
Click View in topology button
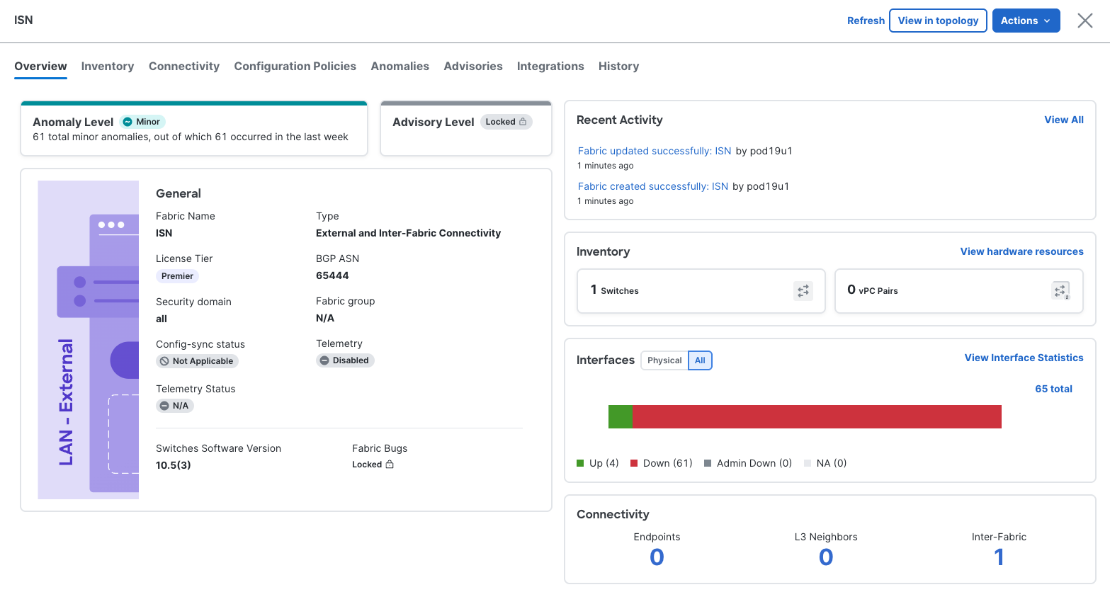pyautogui.click(x=938, y=21)
